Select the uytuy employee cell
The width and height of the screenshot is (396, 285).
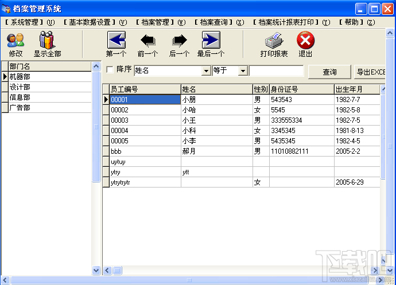[145, 162]
